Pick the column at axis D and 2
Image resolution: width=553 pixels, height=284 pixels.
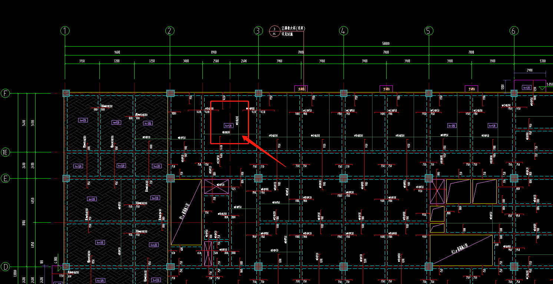click(170, 266)
